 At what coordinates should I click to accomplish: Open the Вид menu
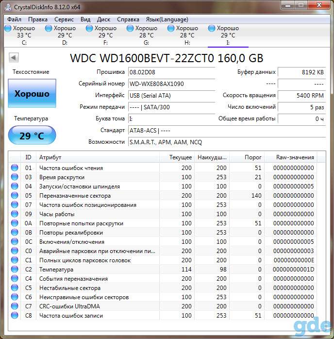[85, 19]
